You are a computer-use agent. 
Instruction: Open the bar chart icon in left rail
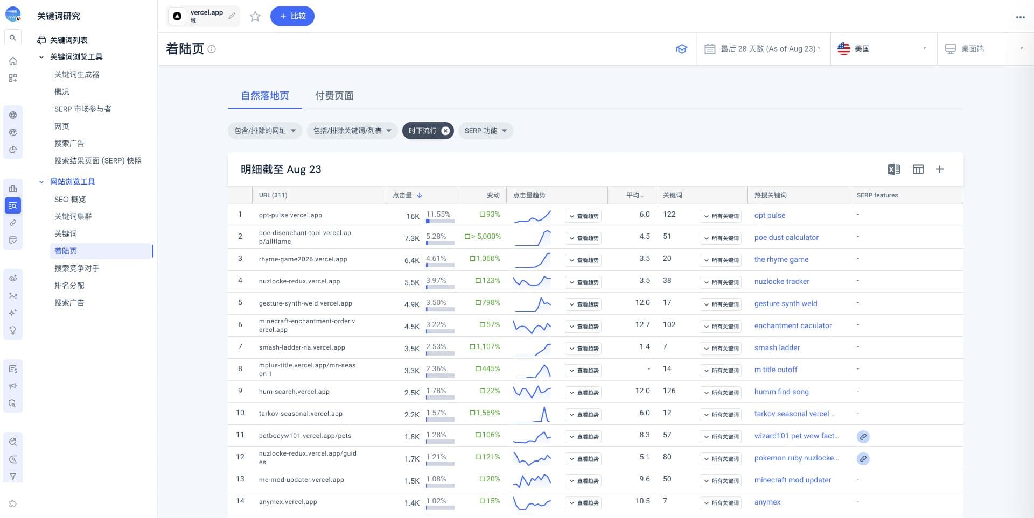pyautogui.click(x=13, y=188)
